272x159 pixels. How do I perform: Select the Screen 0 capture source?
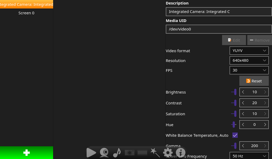tap(26, 13)
